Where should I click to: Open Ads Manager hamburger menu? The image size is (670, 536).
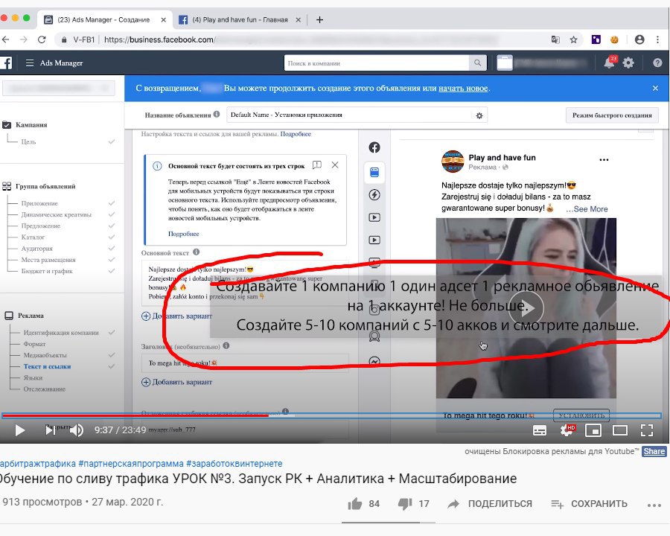(30, 63)
